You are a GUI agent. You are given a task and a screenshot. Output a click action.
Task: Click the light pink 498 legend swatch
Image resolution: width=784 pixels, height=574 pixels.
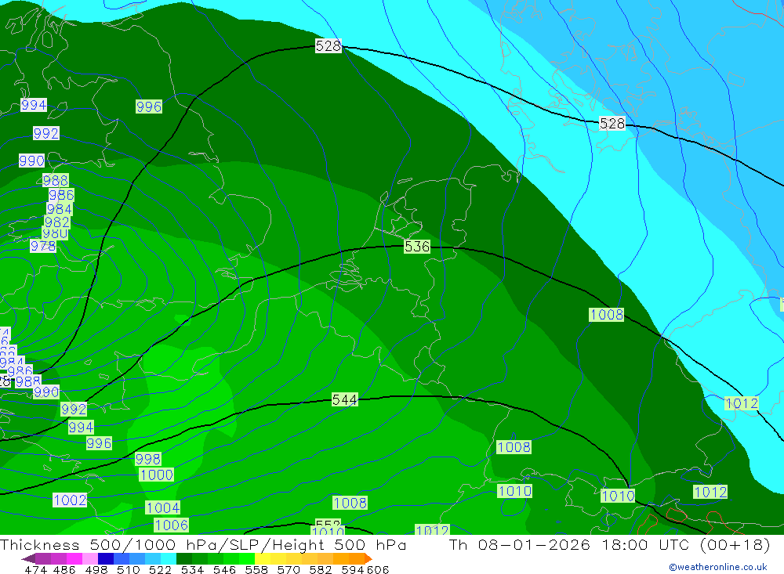(90, 558)
